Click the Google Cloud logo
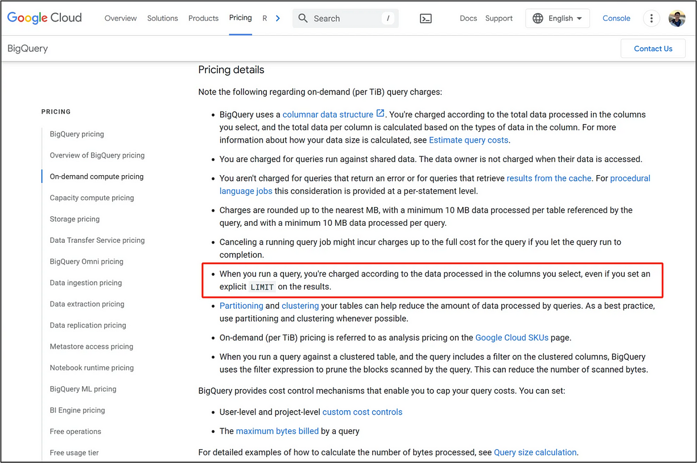Image resolution: width=697 pixels, height=463 pixels. pyautogui.click(x=44, y=18)
